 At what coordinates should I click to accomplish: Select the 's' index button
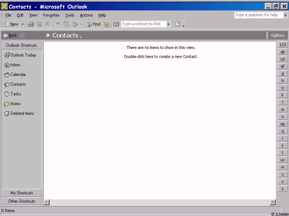click(282, 145)
